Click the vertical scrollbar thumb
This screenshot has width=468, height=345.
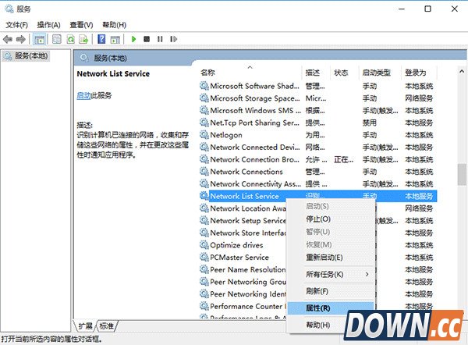(462, 174)
